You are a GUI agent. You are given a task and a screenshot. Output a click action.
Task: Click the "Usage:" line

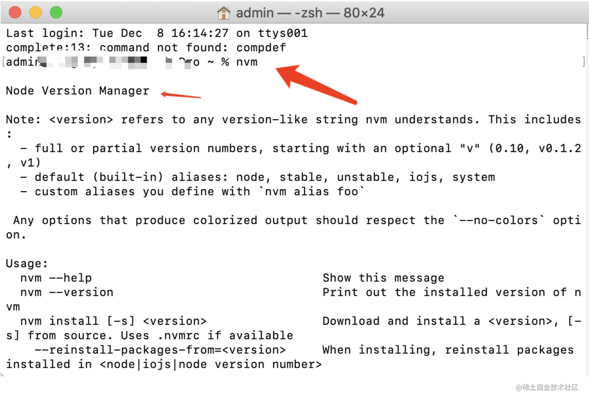[x=27, y=264]
